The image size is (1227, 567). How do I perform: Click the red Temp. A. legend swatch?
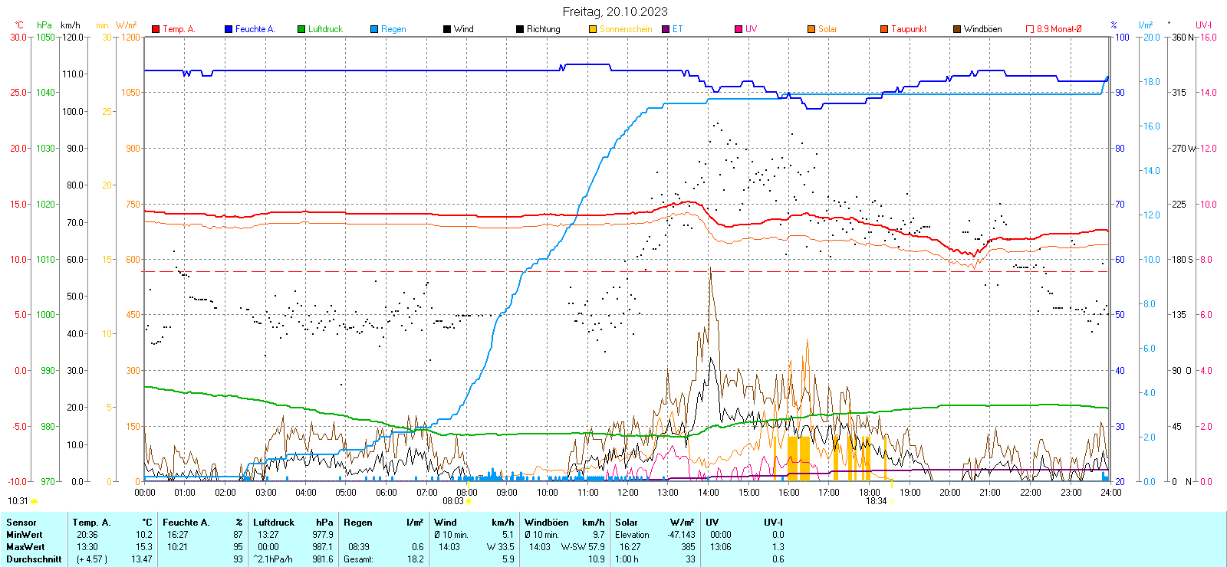(156, 29)
